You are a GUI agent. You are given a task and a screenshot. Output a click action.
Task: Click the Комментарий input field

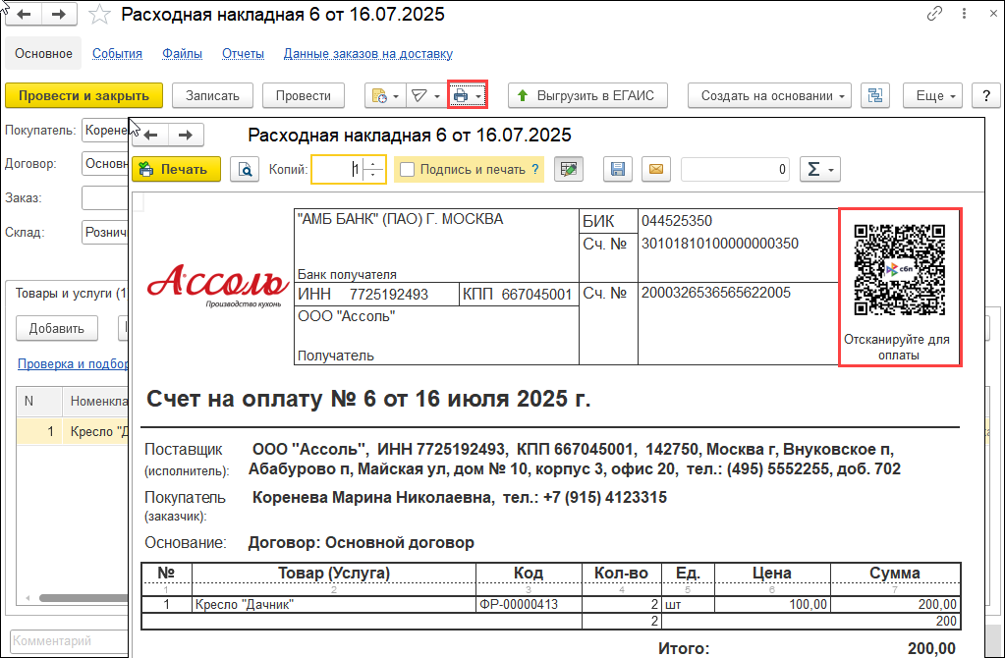(x=69, y=640)
